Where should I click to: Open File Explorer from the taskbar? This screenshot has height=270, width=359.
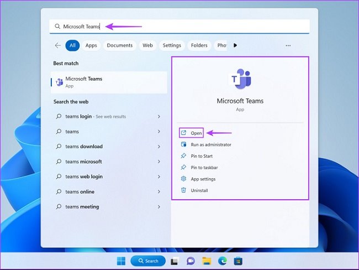207,261
